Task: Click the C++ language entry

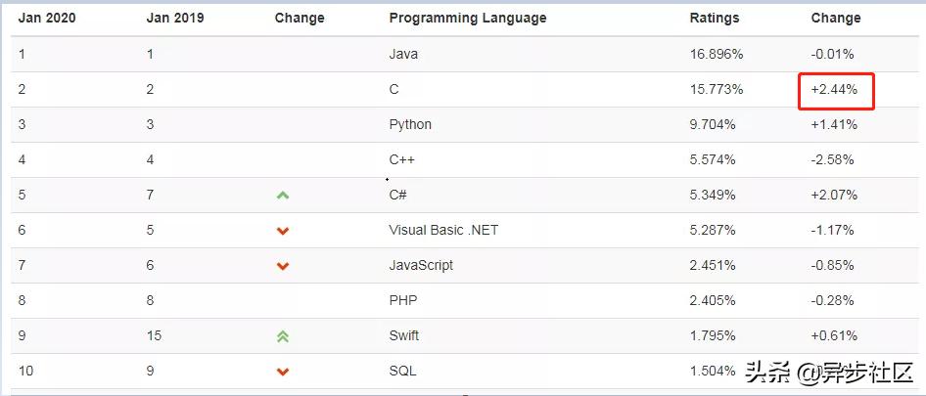Action: 402,159
